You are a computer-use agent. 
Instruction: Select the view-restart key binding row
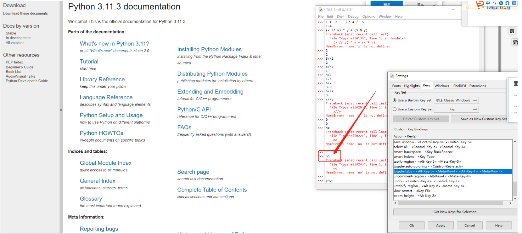click(453, 191)
